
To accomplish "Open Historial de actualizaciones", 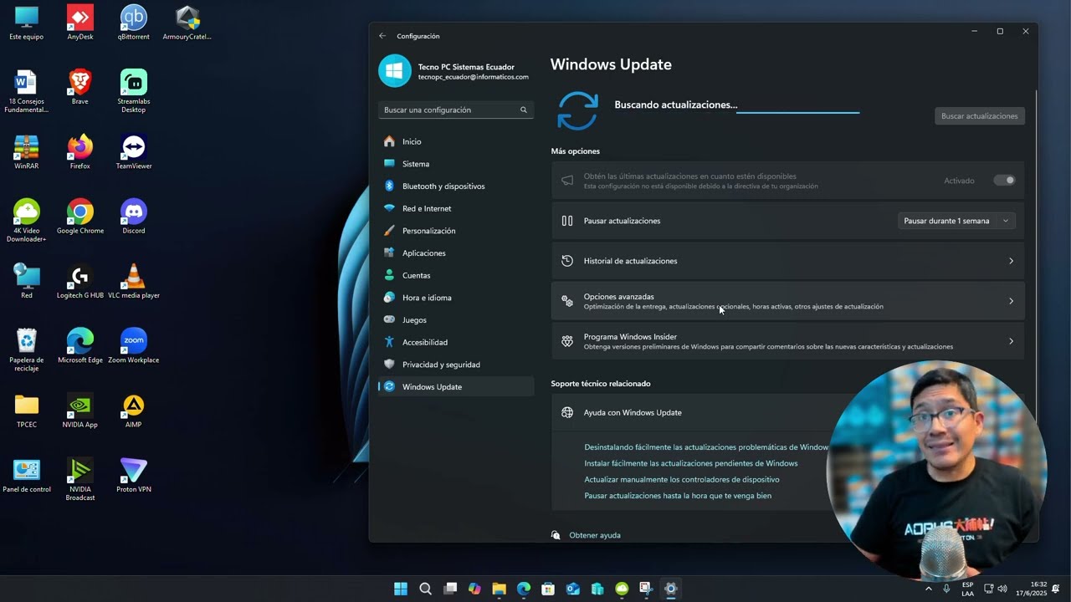I will pyautogui.click(x=787, y=261).
